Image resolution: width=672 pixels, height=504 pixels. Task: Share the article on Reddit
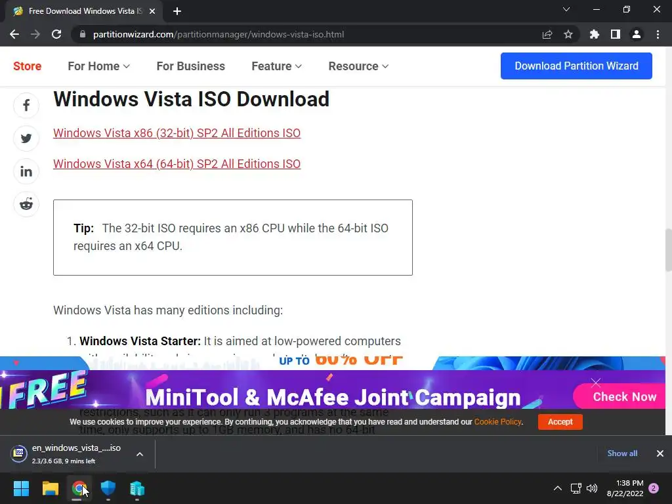pyautogui.click(x=26, y=205)
